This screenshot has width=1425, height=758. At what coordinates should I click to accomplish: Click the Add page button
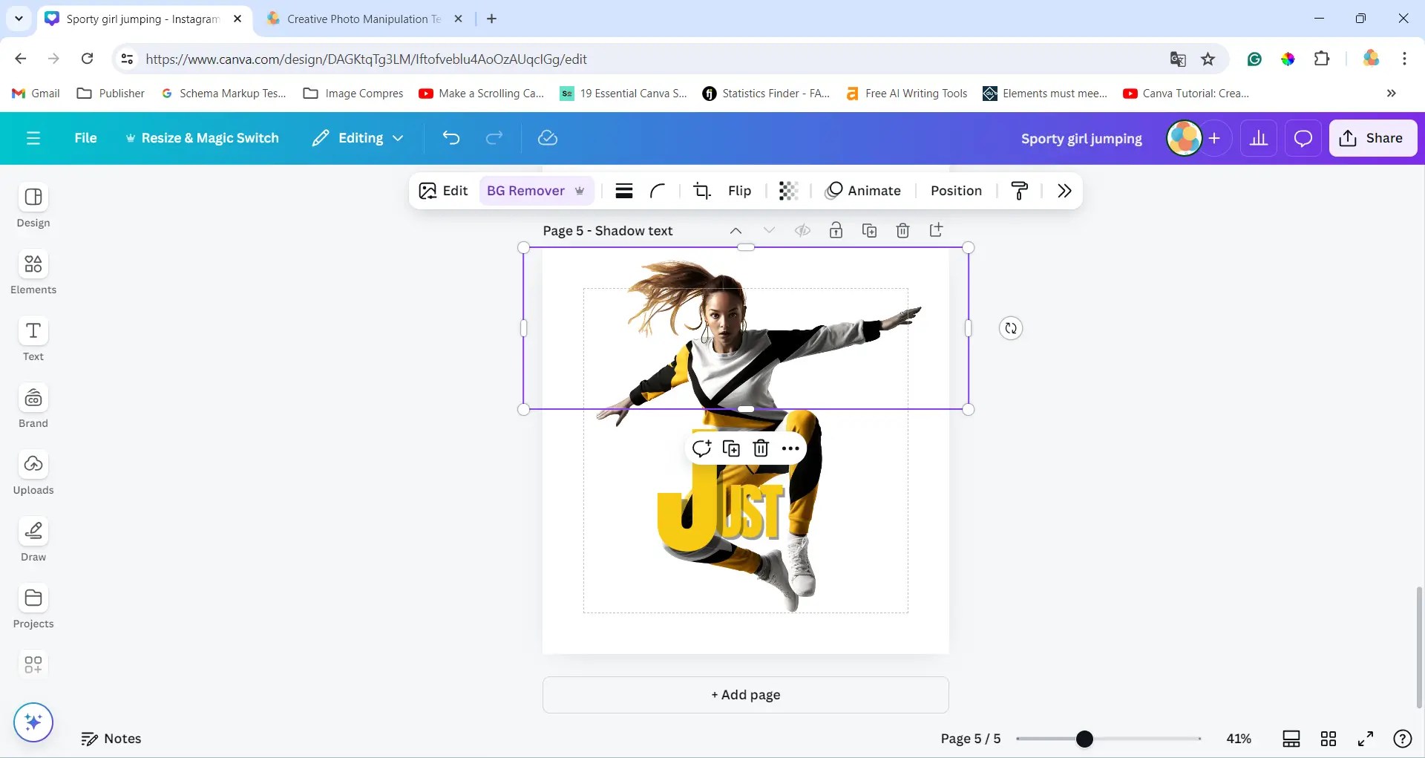point(745,695)
